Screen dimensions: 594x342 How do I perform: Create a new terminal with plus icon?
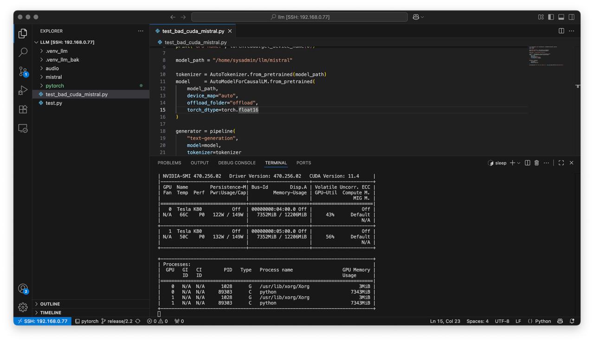[512, 163]
